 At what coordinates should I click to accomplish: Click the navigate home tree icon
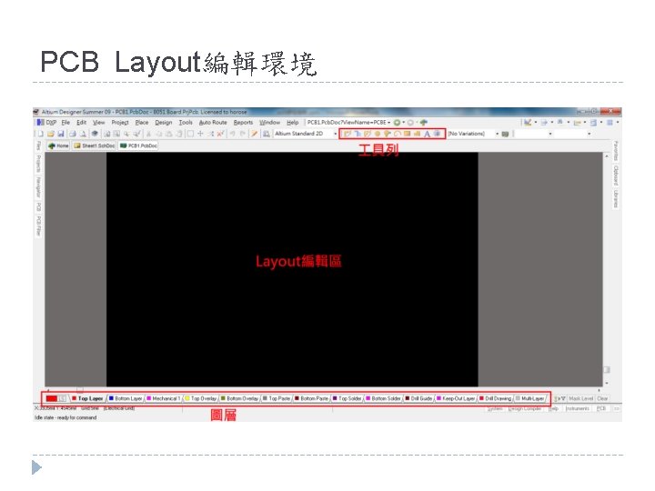point(424,123)
